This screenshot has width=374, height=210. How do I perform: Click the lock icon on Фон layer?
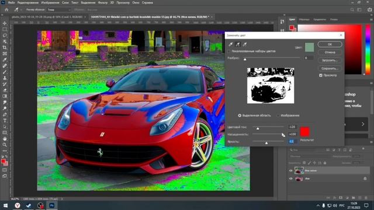click(365, 178)
